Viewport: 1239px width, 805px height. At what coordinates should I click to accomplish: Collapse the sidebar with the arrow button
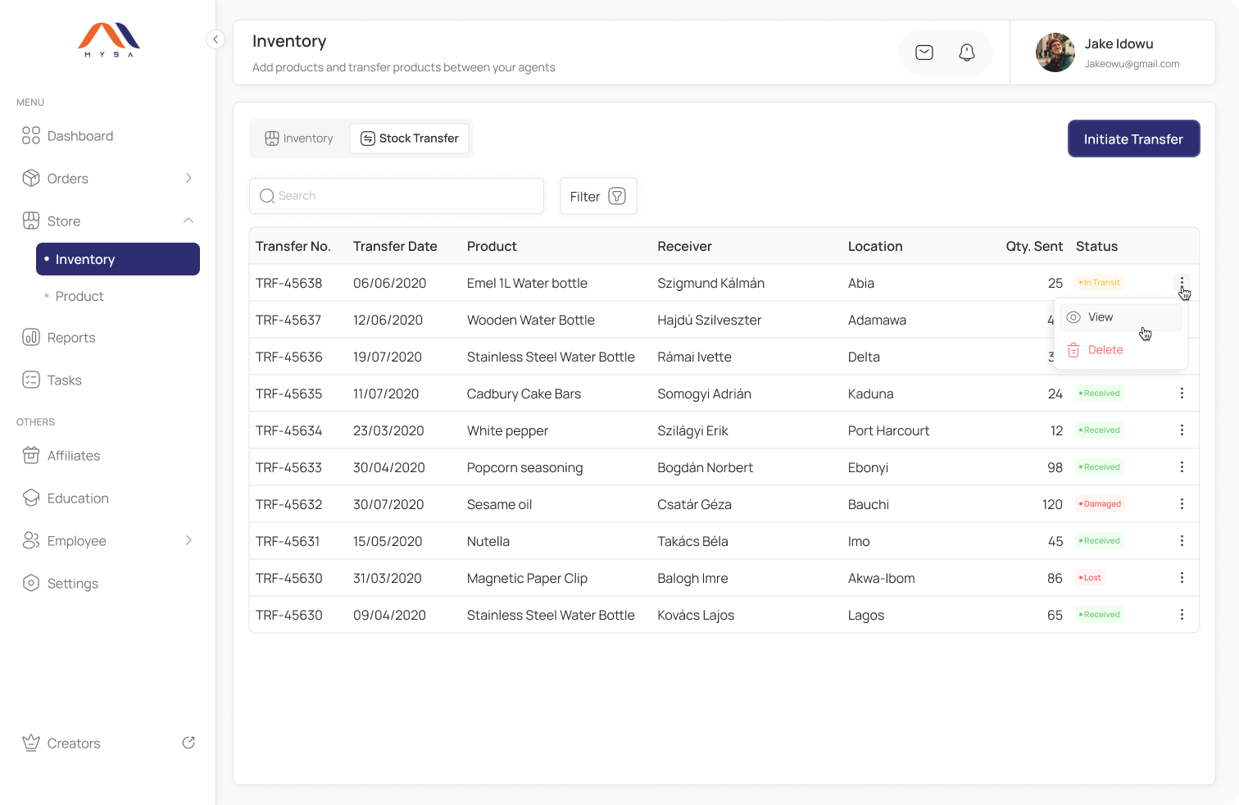click(x=215, y=39)
